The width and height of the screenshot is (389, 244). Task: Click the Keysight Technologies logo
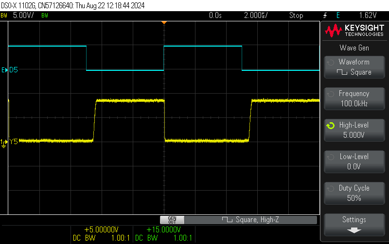click(354, 32)
